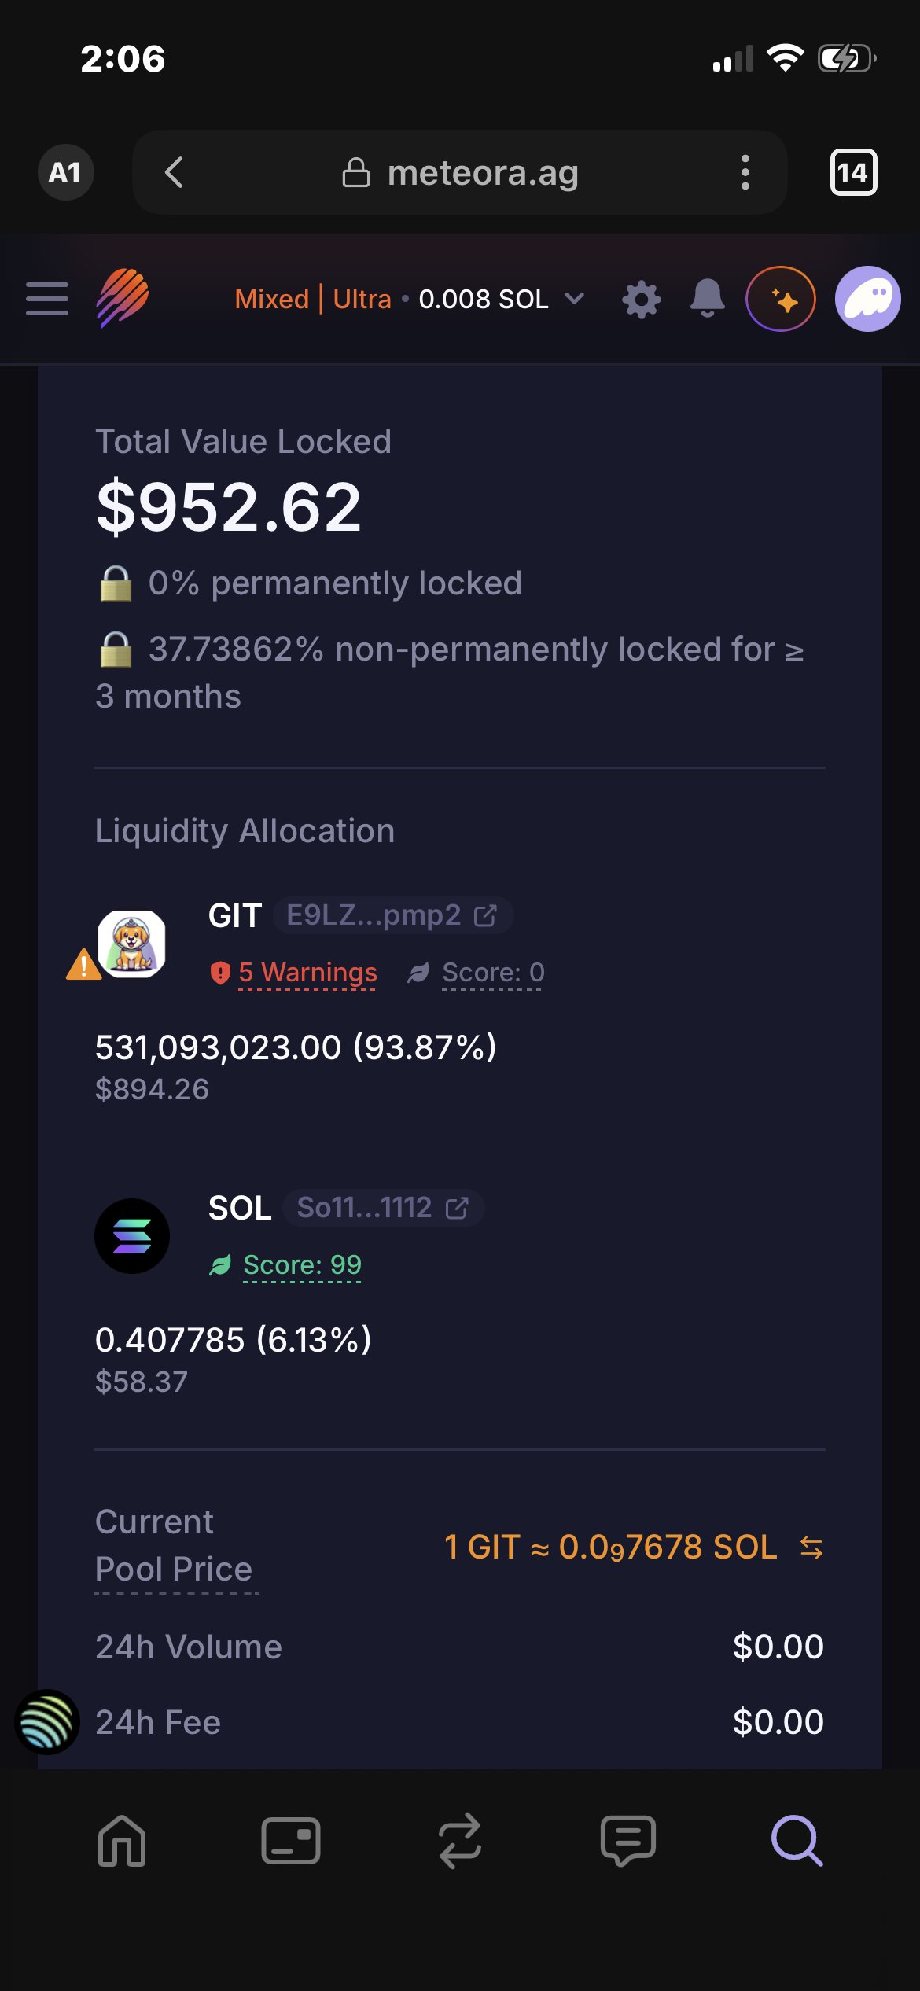Tap the orange sparkle AI button
The width and height of the screenshot is (920, 1991).
(x=780, y=299)
